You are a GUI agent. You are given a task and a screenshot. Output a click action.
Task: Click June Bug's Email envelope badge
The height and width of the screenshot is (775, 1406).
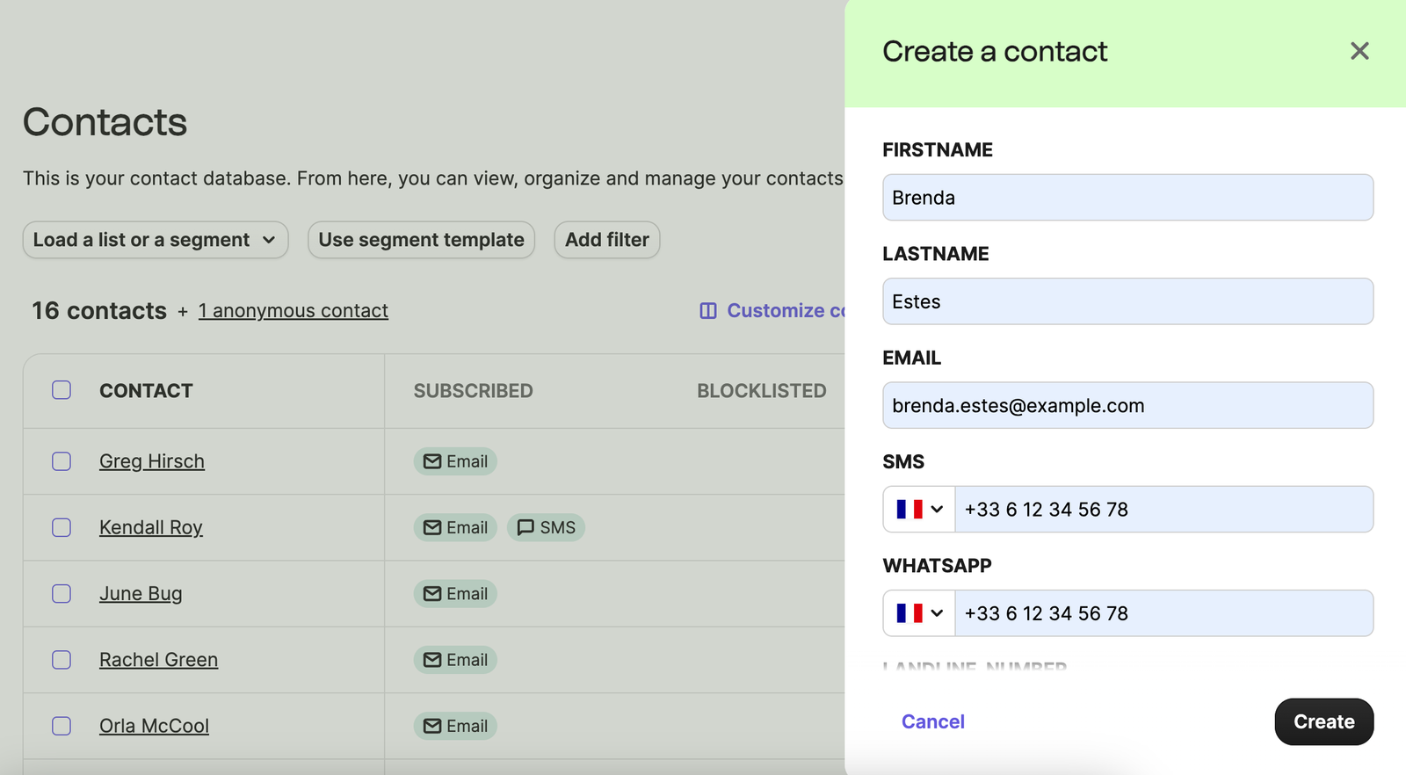click(x=455, y=594)
